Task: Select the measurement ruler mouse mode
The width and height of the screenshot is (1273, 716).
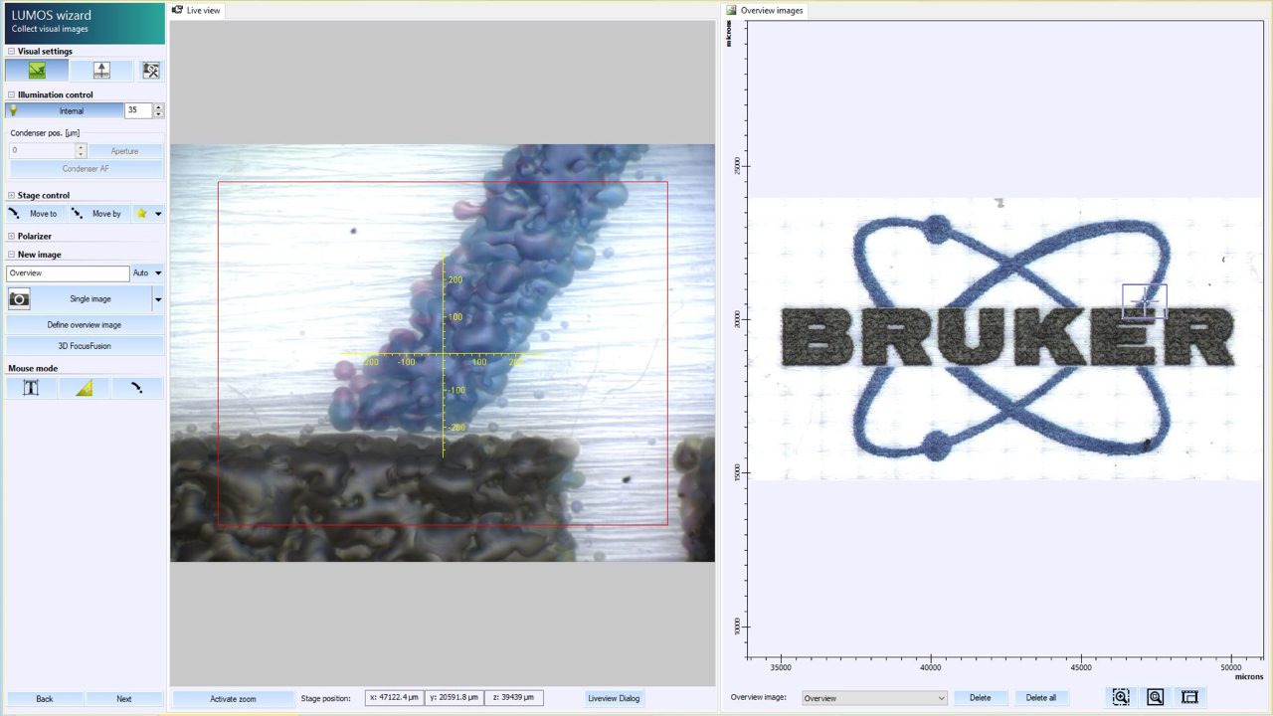Action: coord(85,388)
